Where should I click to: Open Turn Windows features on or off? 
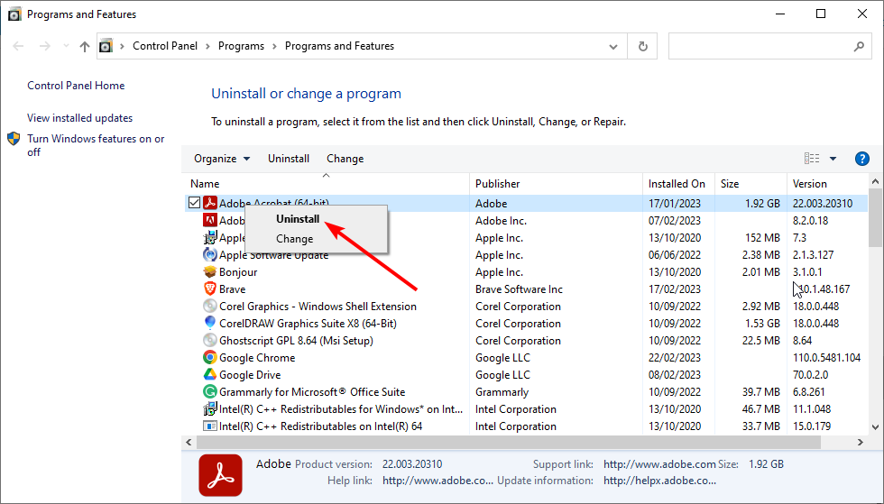[x=96, y=145]
